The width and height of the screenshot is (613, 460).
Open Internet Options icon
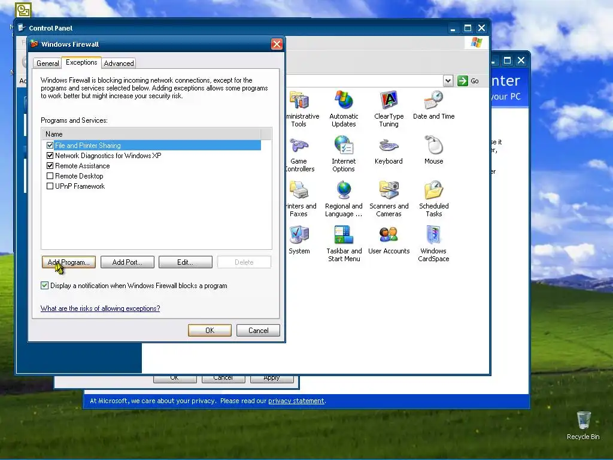click(x=344, y=145)
